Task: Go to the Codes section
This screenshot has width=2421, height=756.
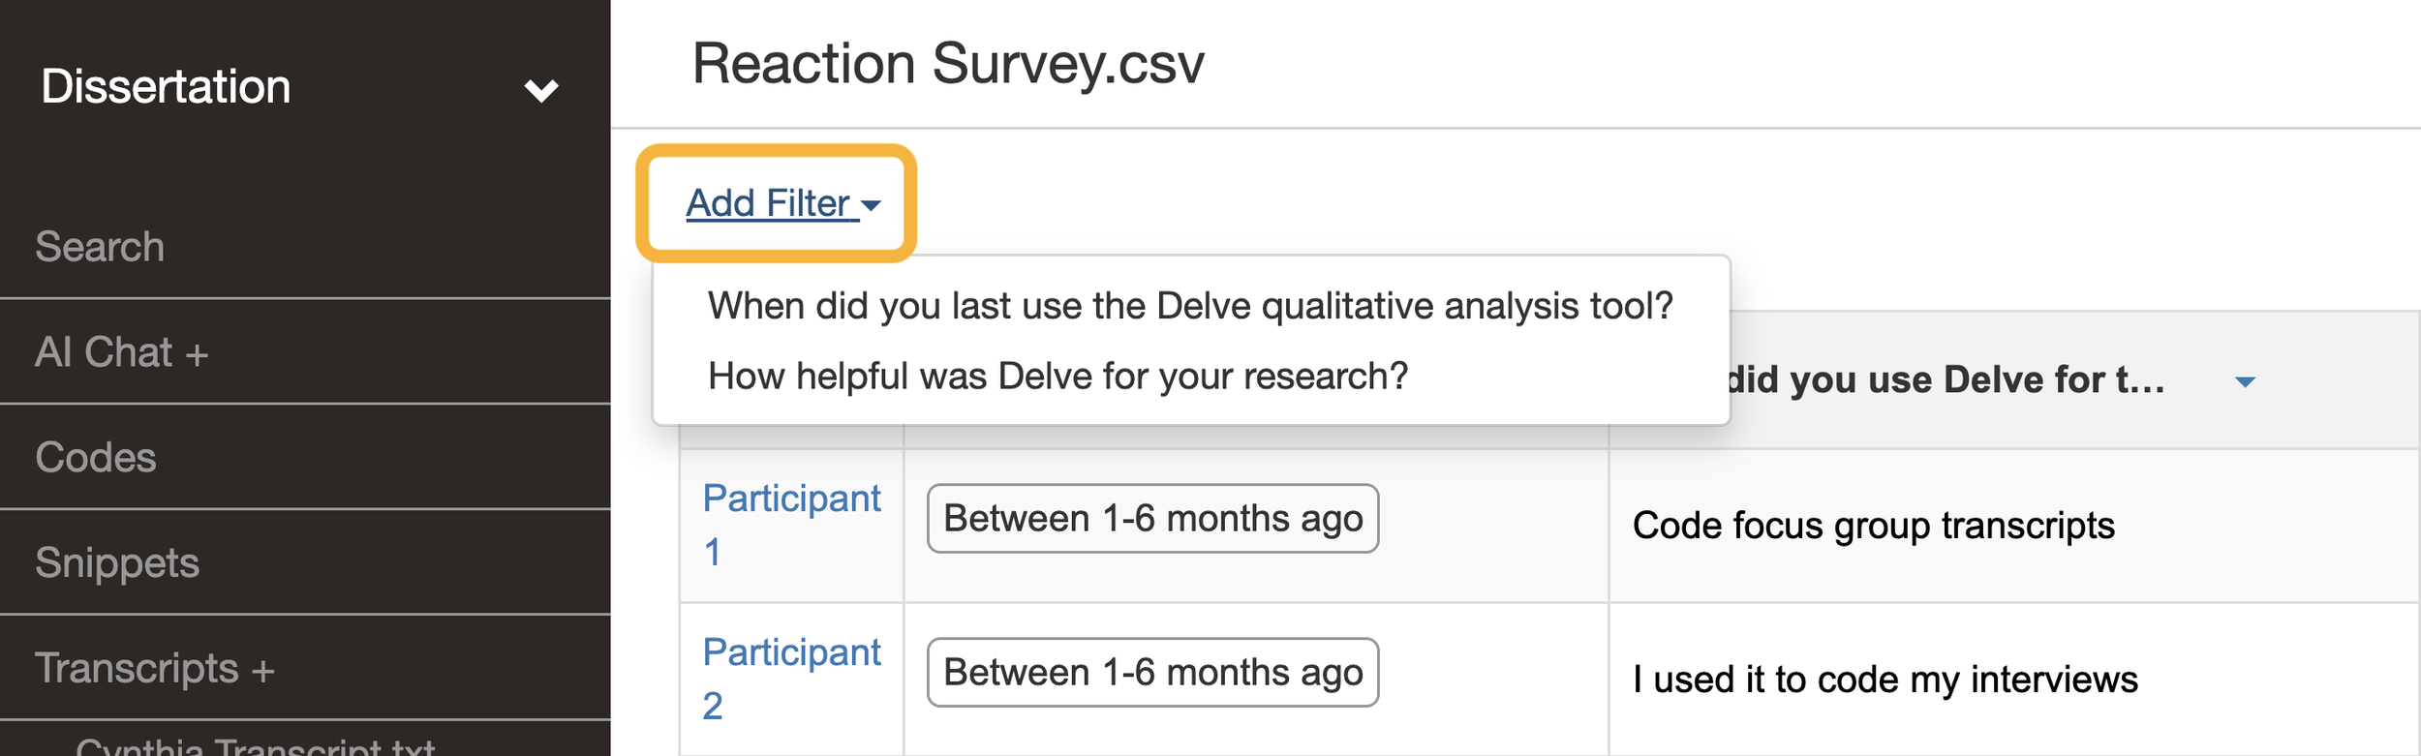Action: 96,458
